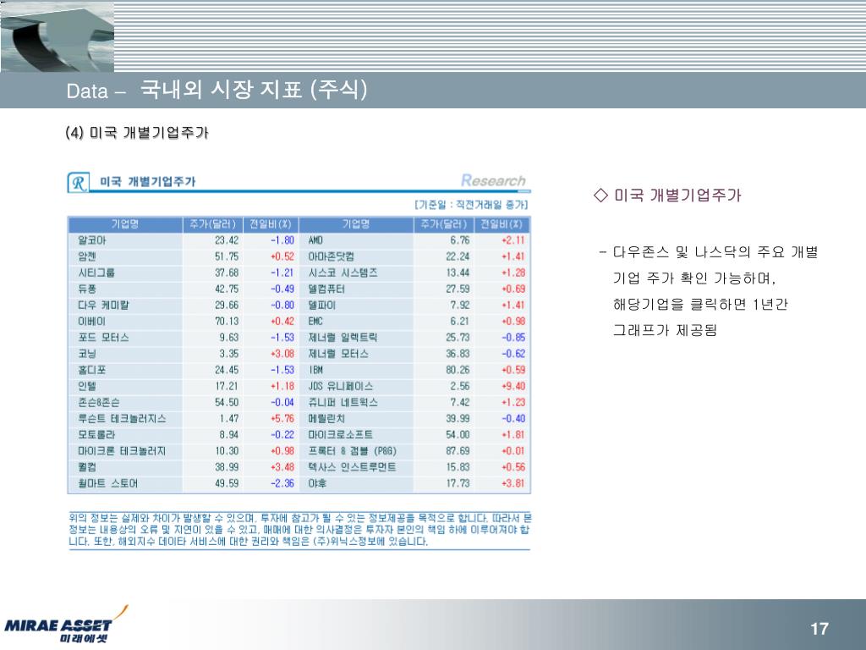Click the (4) 미국 개별기업주가 section heading

click(136, 133)
